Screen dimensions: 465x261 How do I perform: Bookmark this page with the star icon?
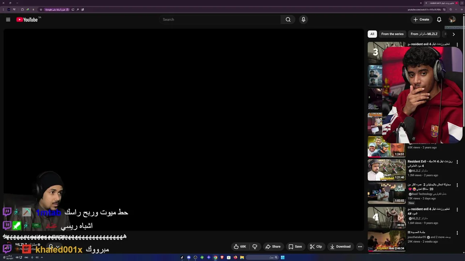(x=41, y=9)
